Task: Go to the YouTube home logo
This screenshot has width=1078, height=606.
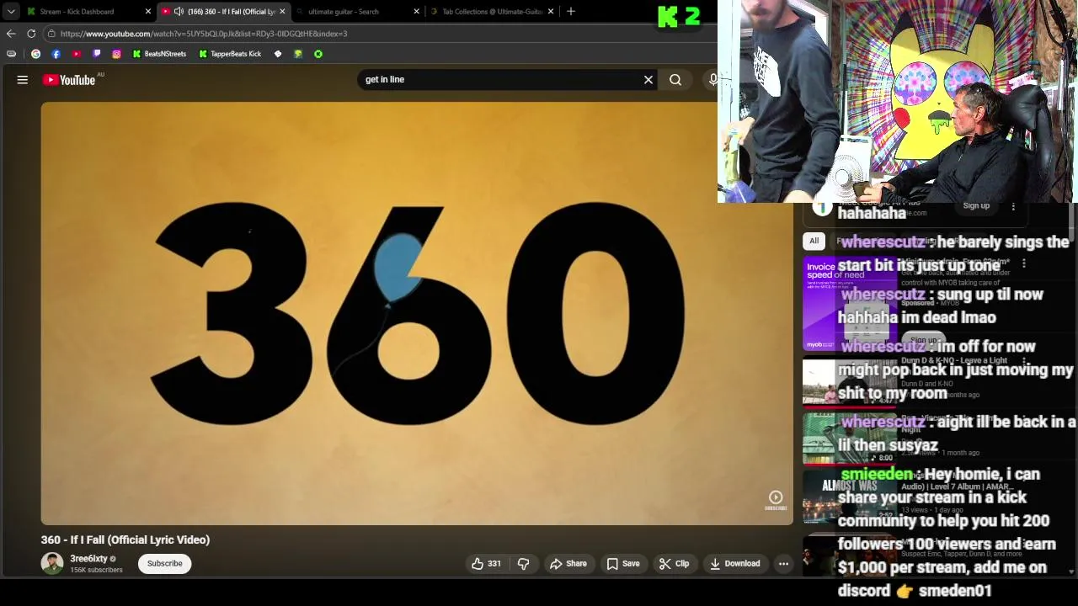Action: (x=69, y=80)
